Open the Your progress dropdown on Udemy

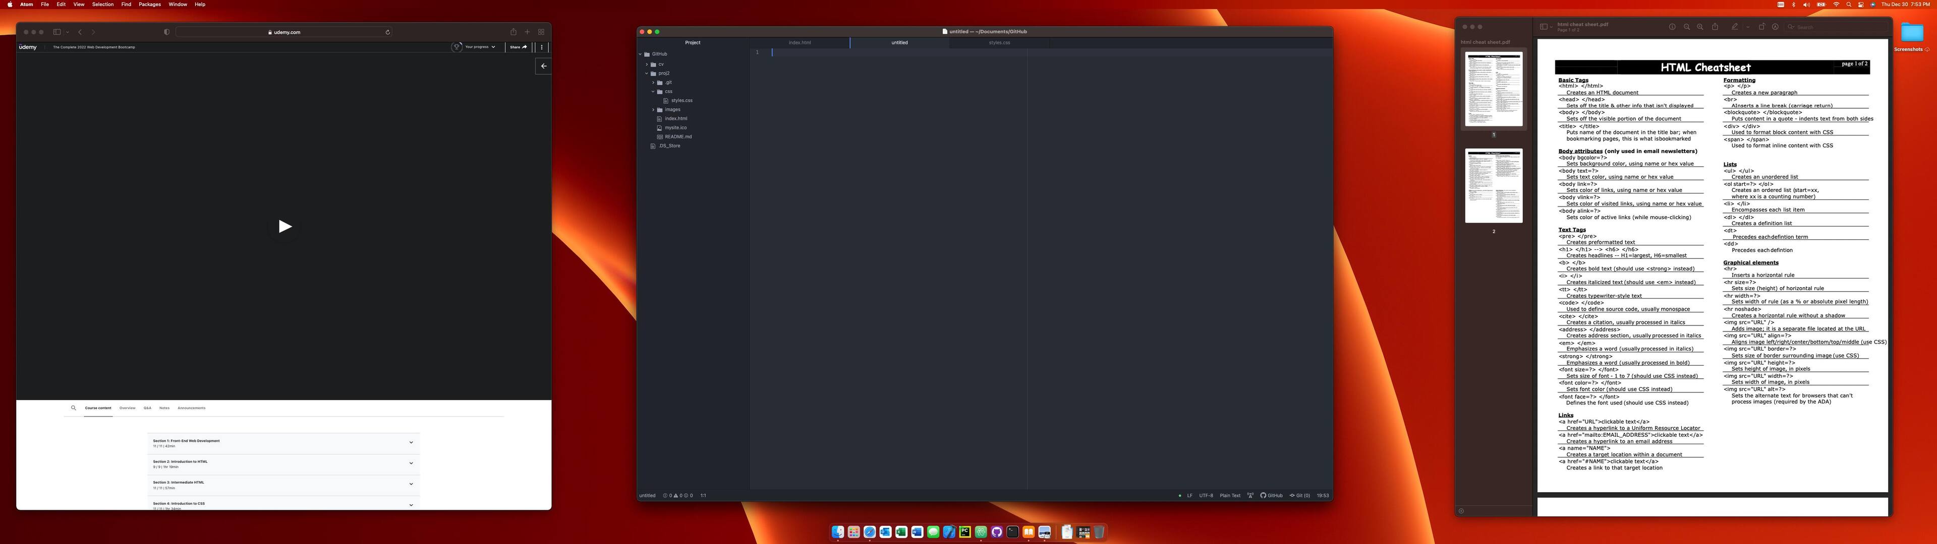479,46
